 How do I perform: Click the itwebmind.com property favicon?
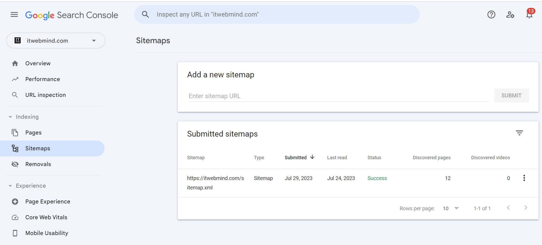(x=18, y=41)
